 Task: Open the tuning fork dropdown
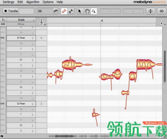3,20
